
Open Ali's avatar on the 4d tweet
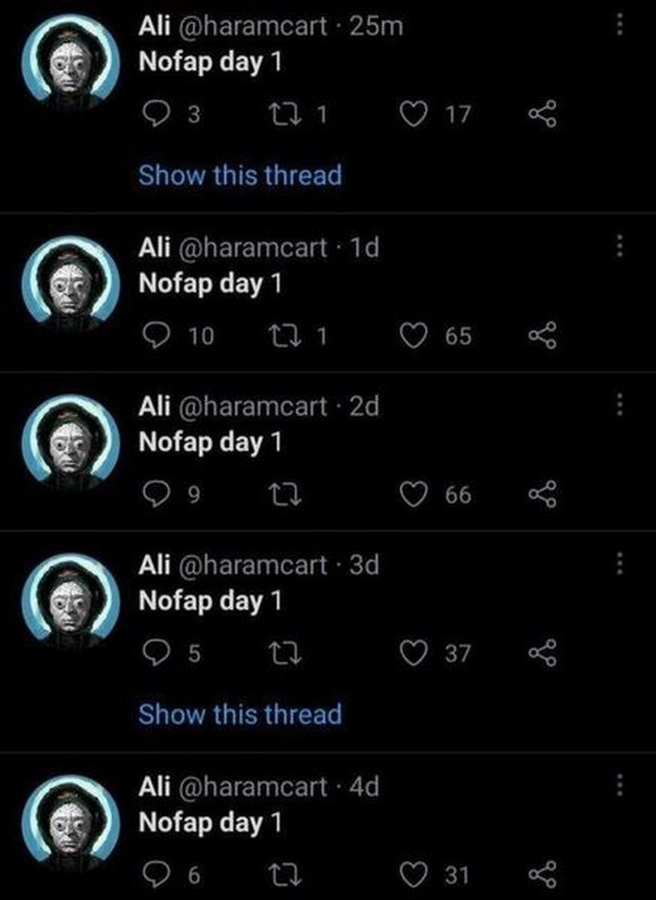point(70,823)
